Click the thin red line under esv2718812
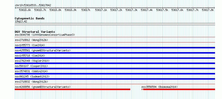This screenshot has width=222, height=99. coord(115,42)
